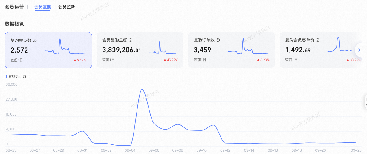Select the 复购订单数 metric card
The image size is (367, 154).
(x=232, y=50)
